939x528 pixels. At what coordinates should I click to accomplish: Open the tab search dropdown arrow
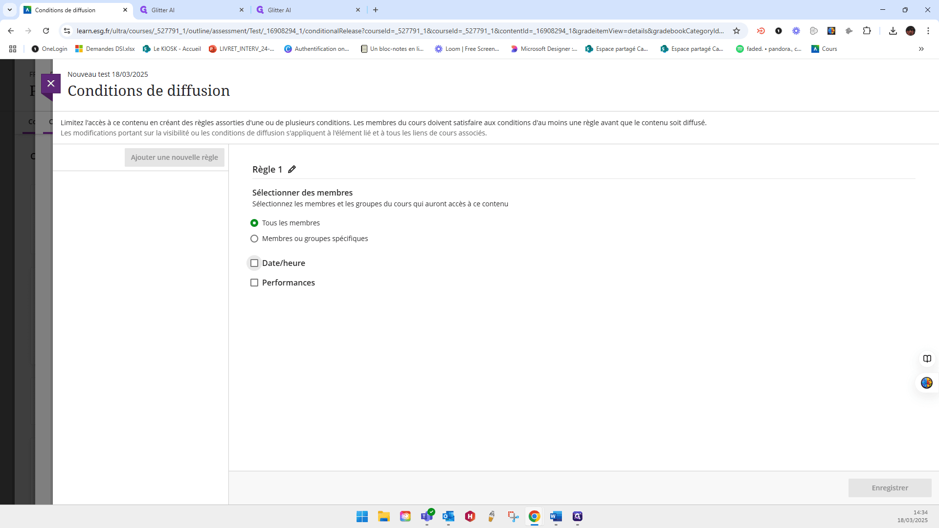tap(10, 10)
